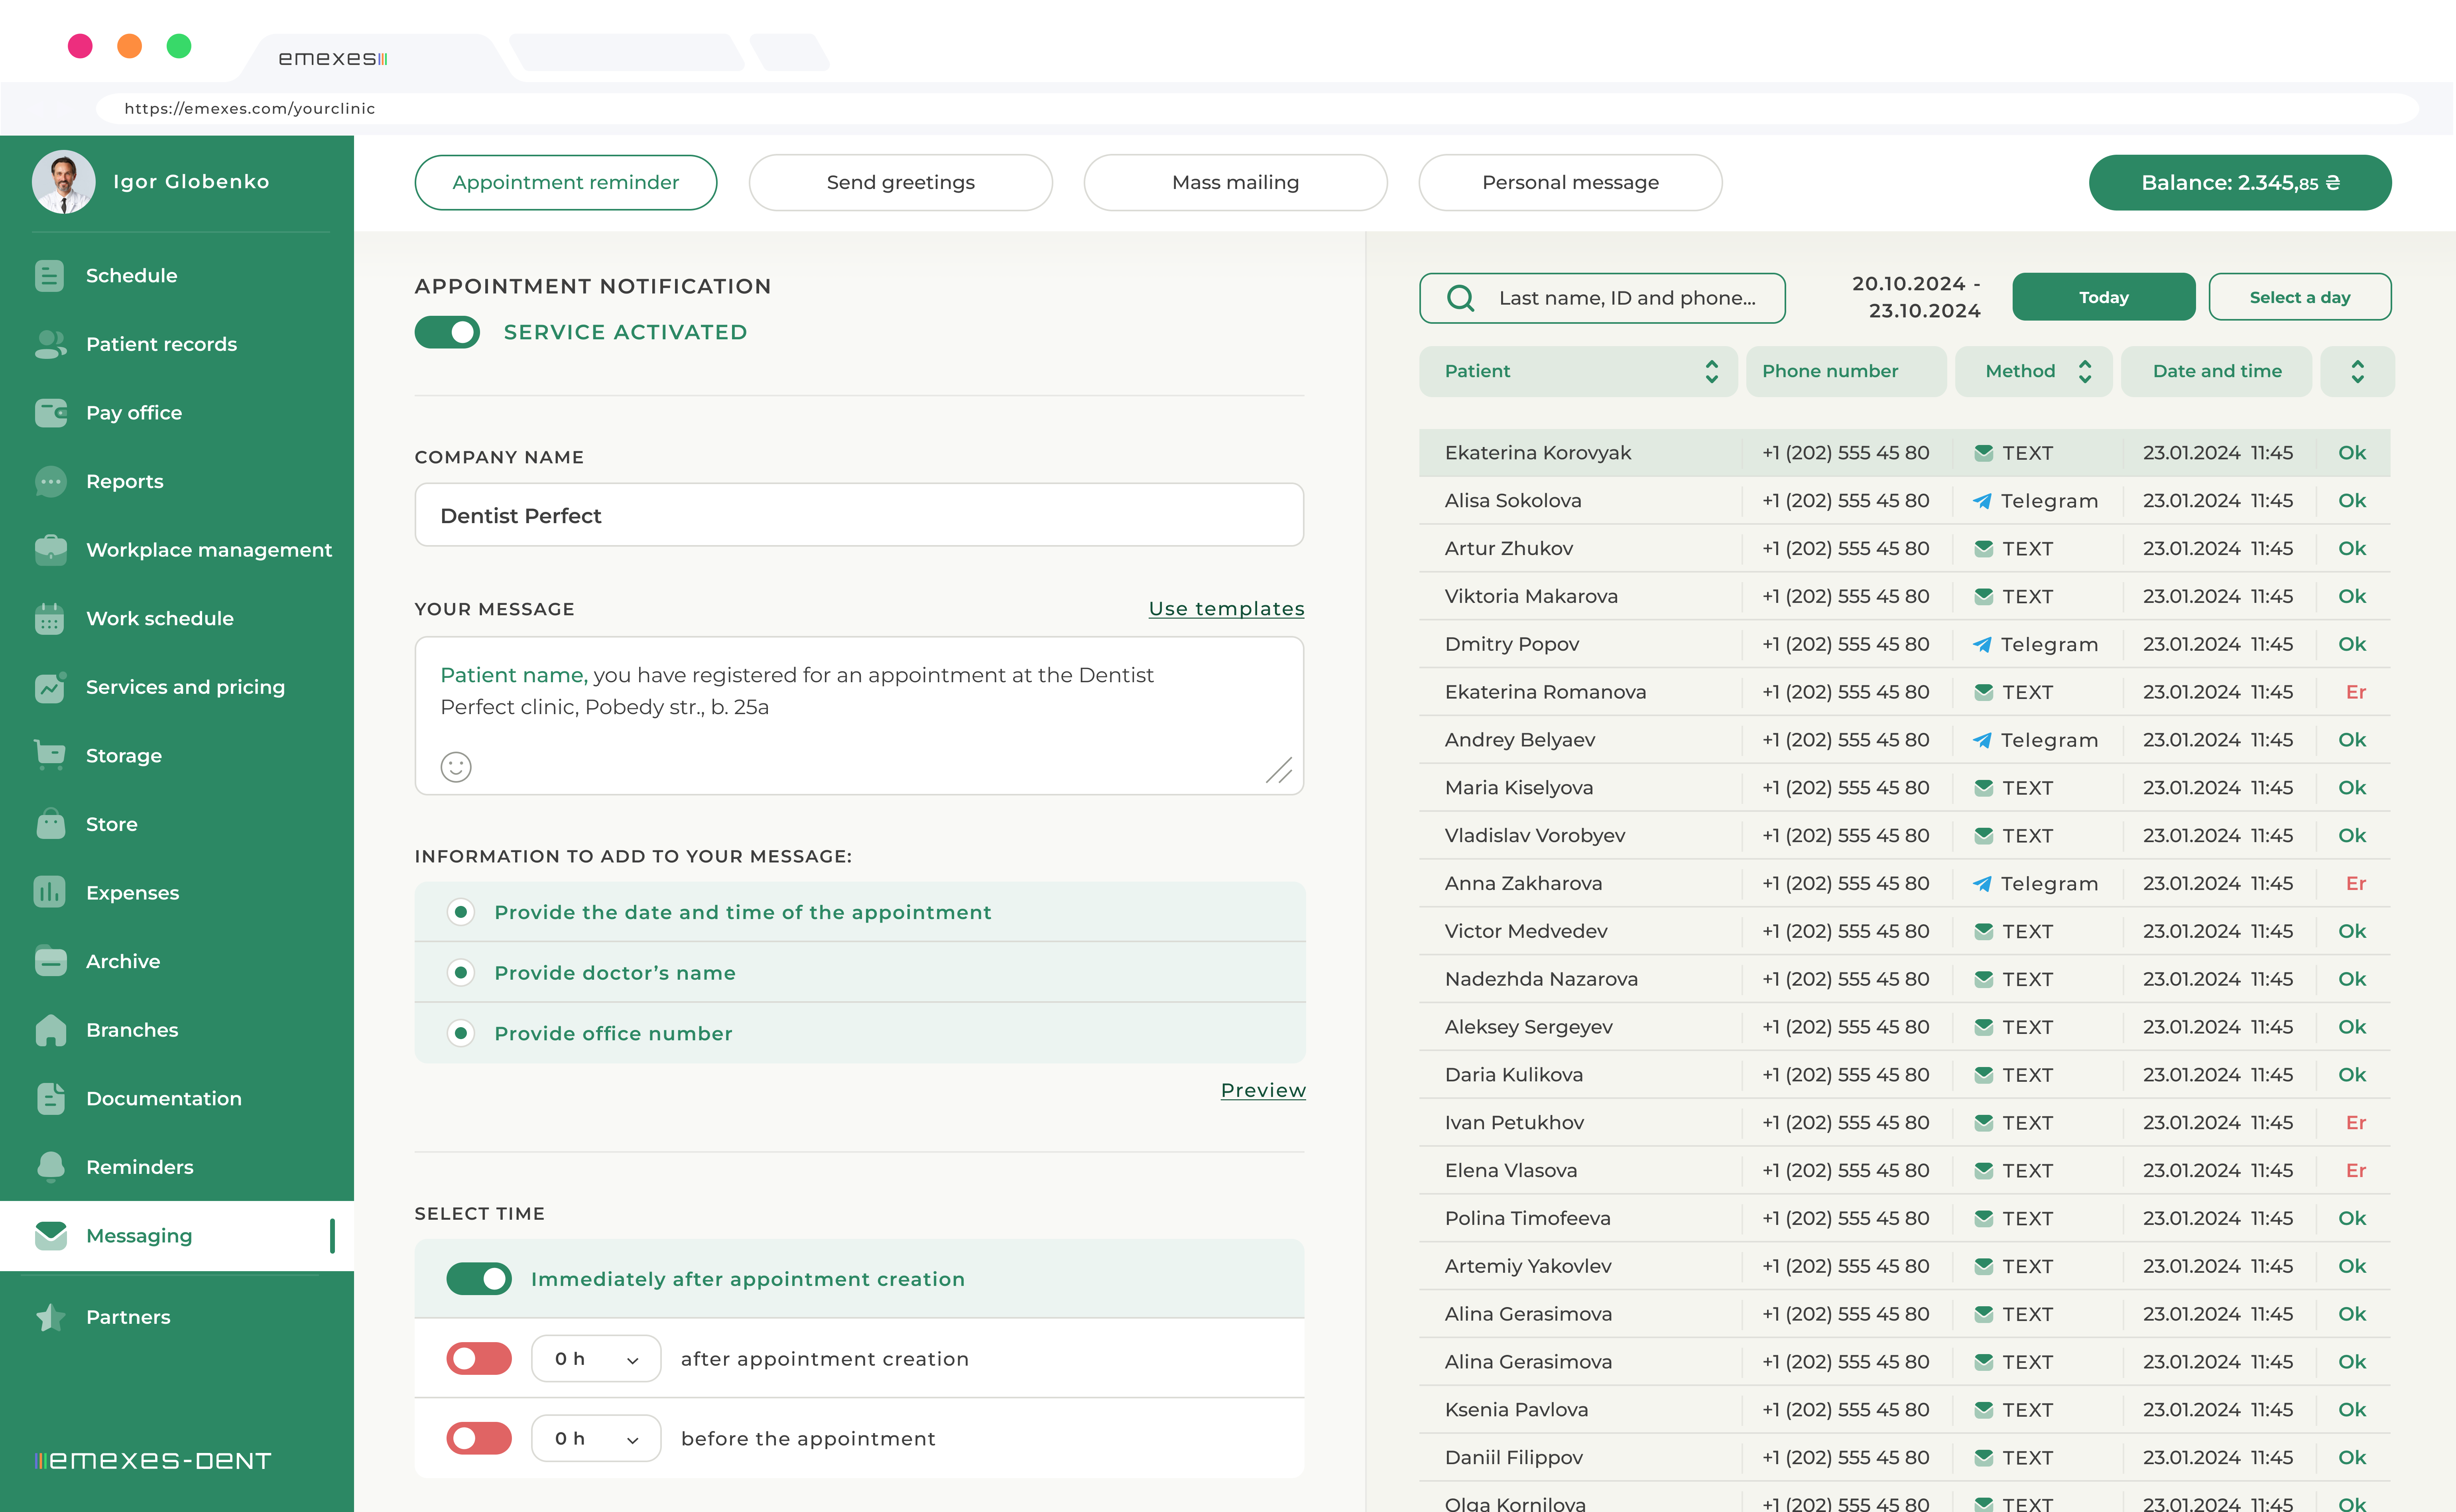Open Messaging in the sidebar menu
Screen dimensions: 2456x1512
click(x=177, y=1236)
